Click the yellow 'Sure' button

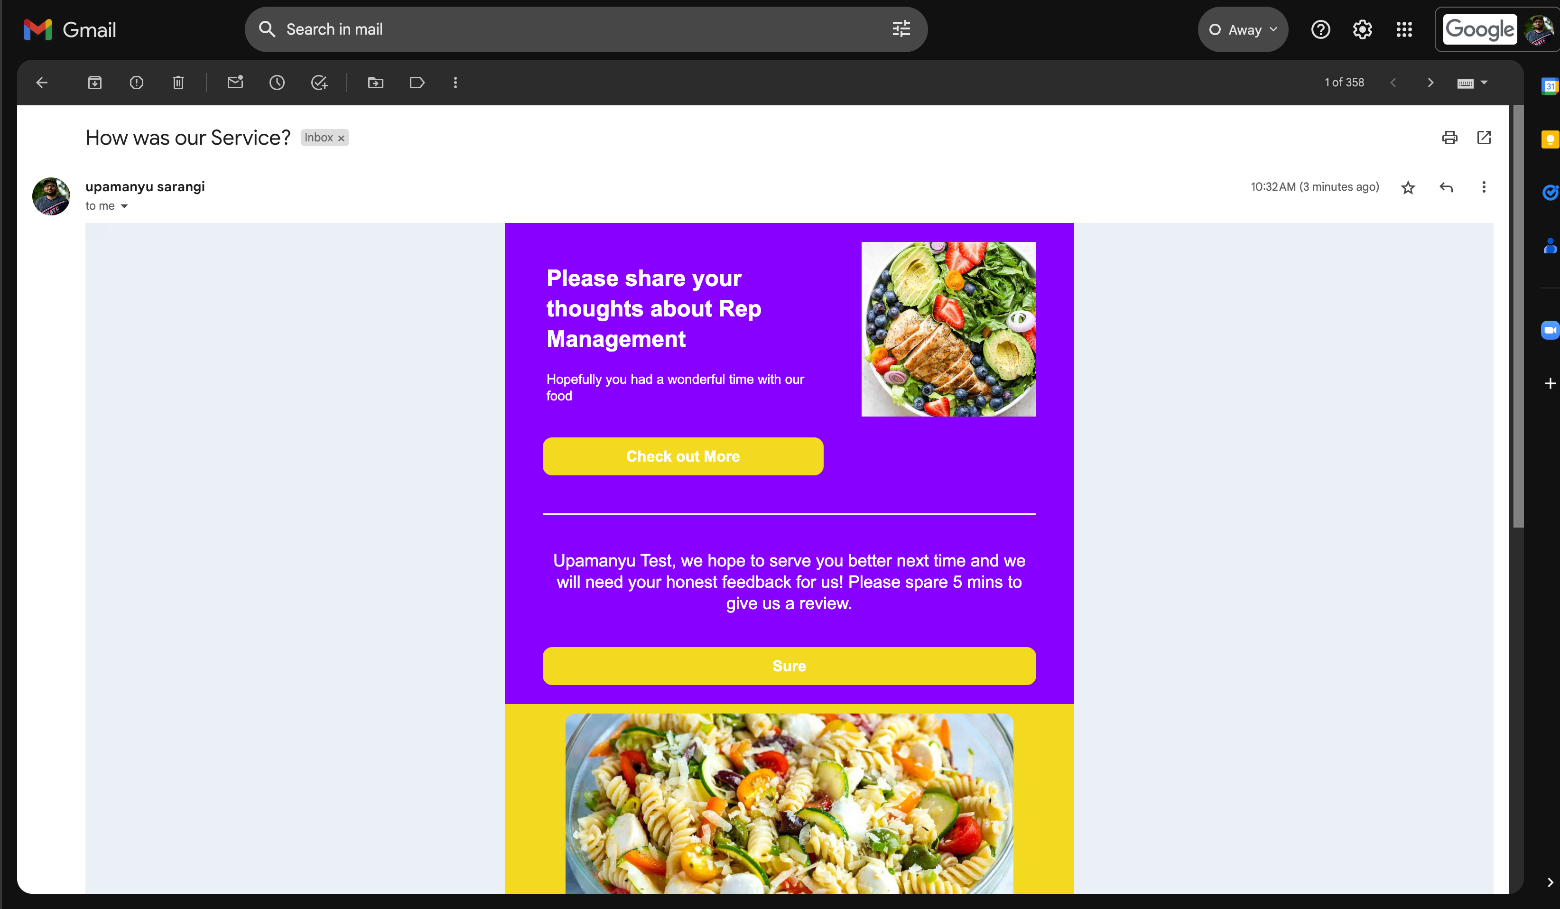coord(789,666)
